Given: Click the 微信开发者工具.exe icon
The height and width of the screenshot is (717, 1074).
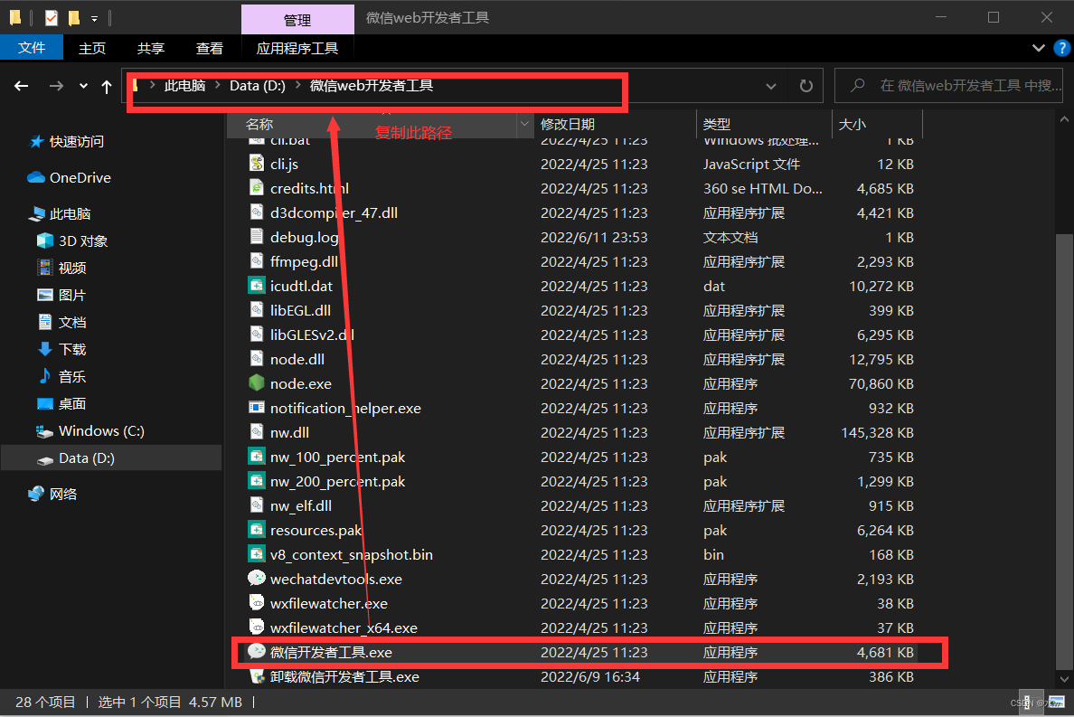Looking at the screenshot, I should [257, 652].
